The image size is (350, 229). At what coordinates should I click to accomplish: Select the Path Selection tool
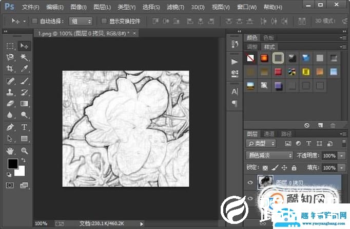pos(10,139)
